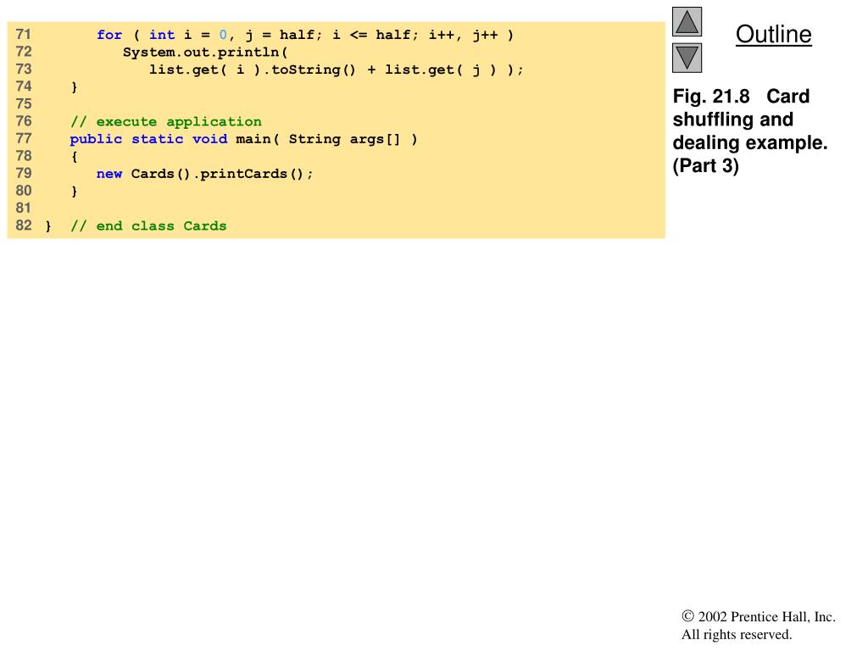Screen dimensions: 868x651
Task: Click the closing brace on line 80
Action: tap(75, 192)
